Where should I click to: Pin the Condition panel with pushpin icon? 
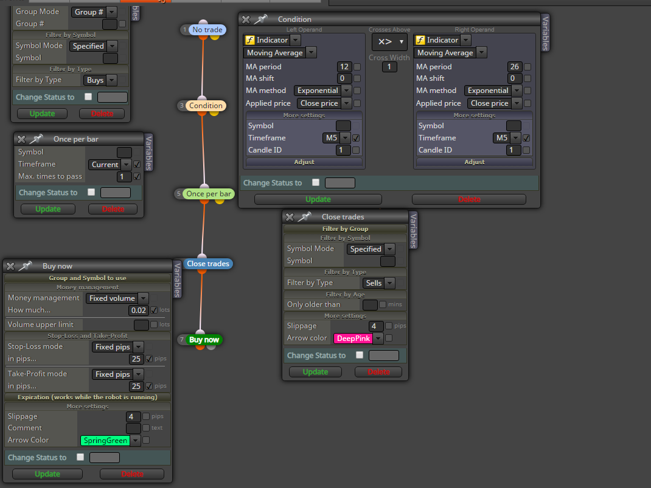[261, 19]
